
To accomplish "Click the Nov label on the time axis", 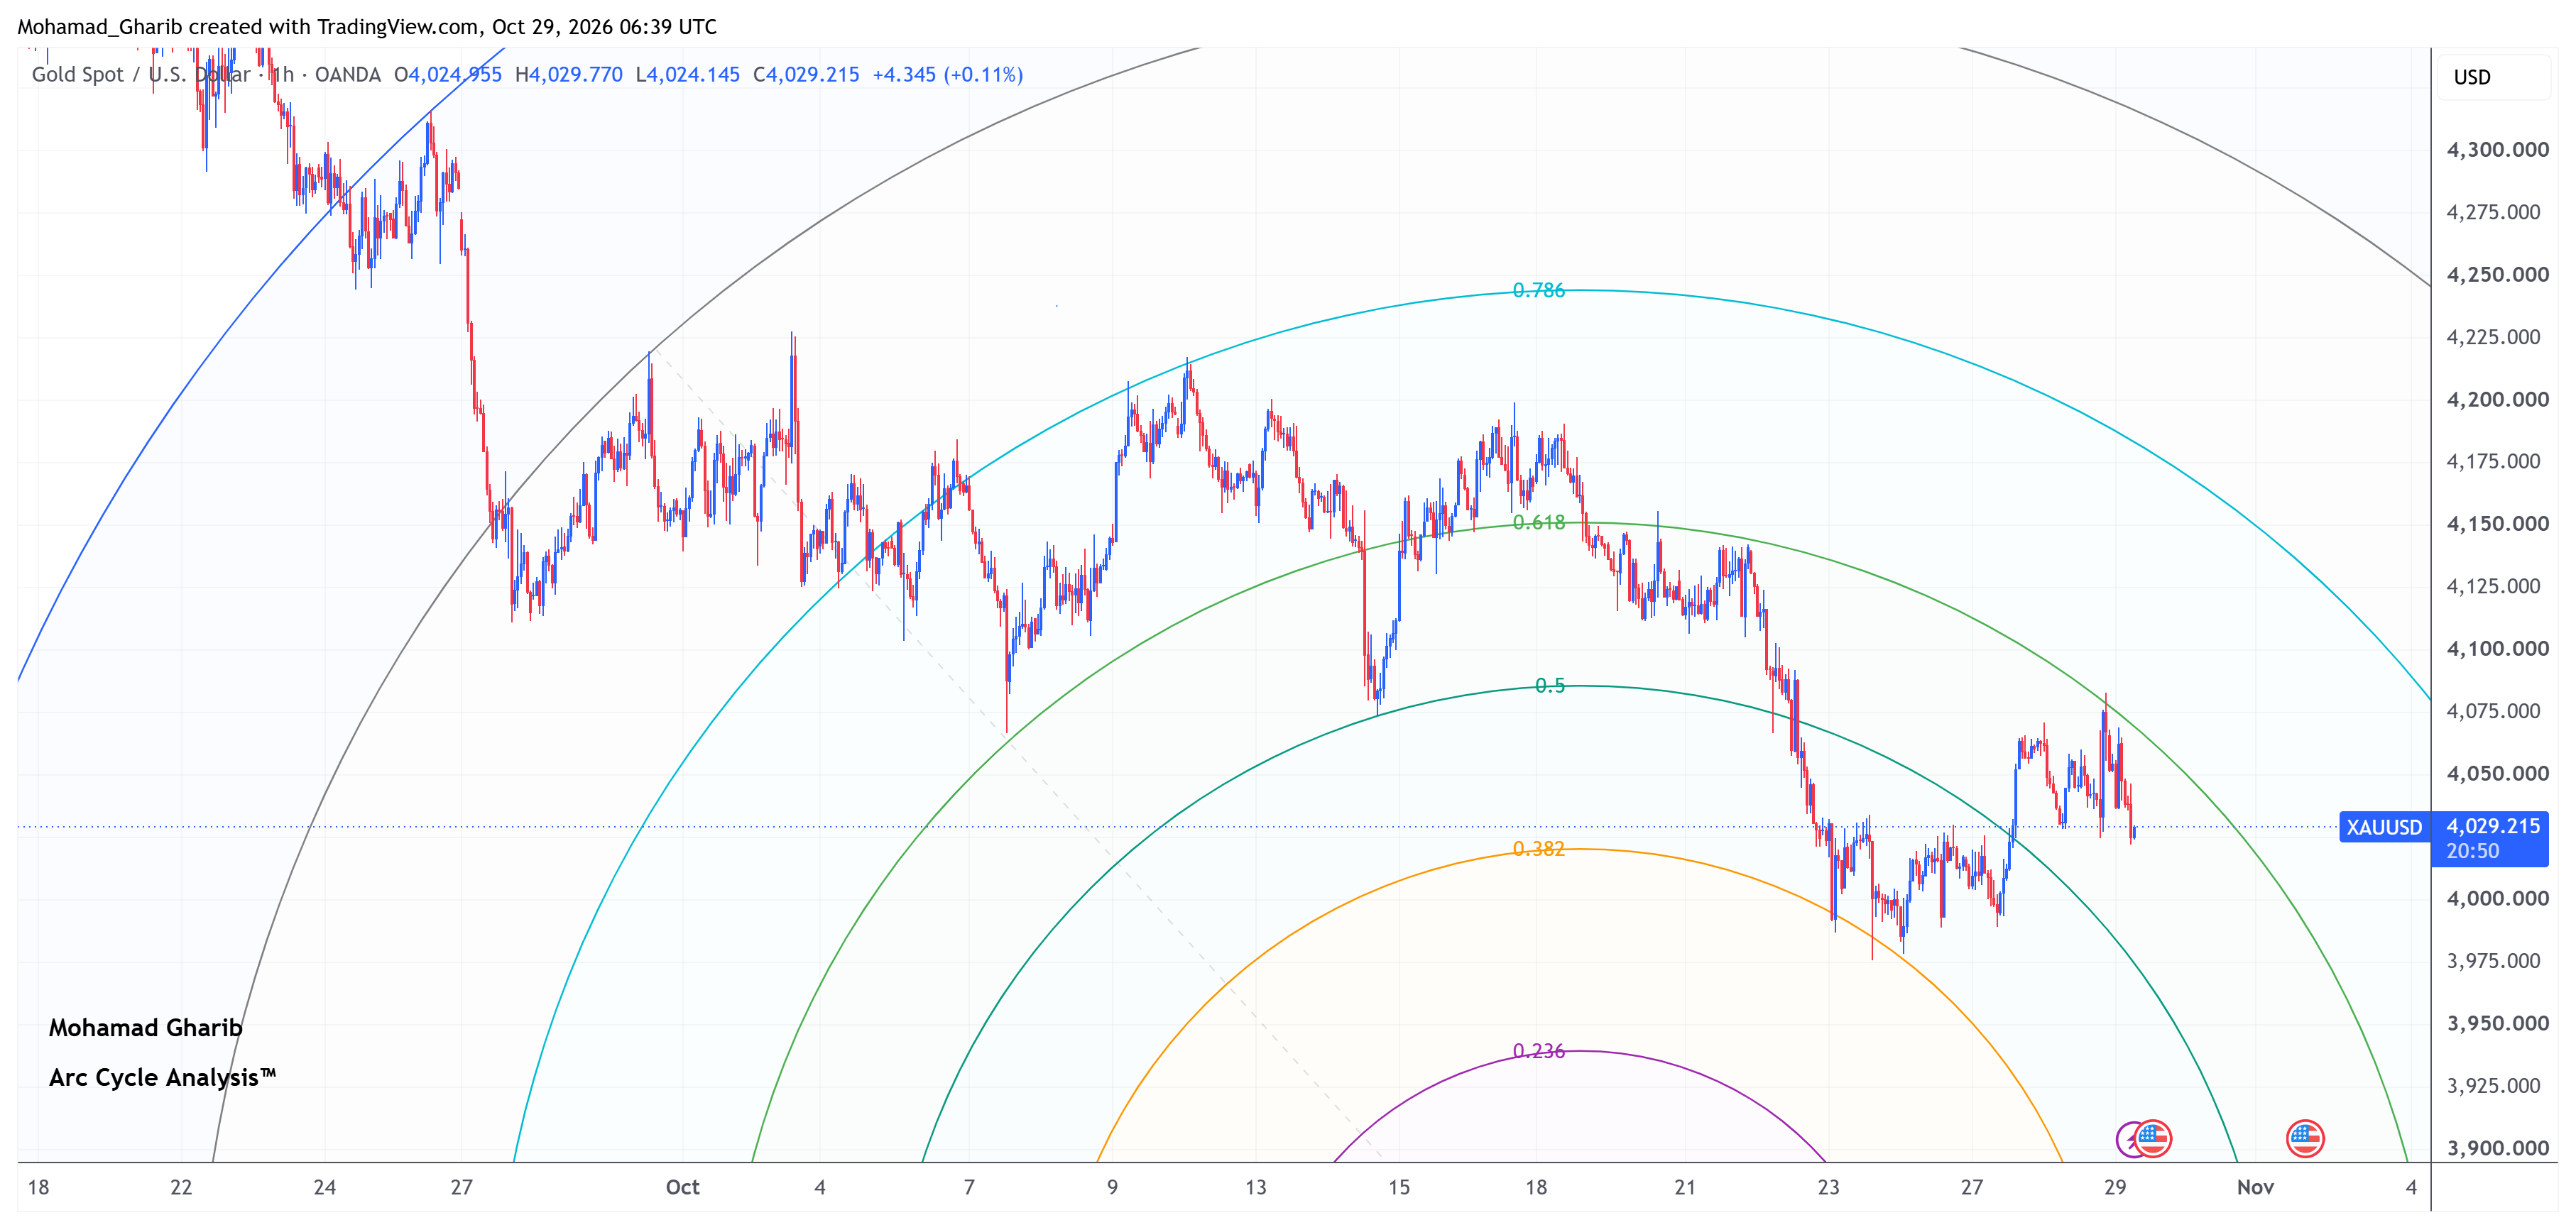I will click(2255, 1187).
